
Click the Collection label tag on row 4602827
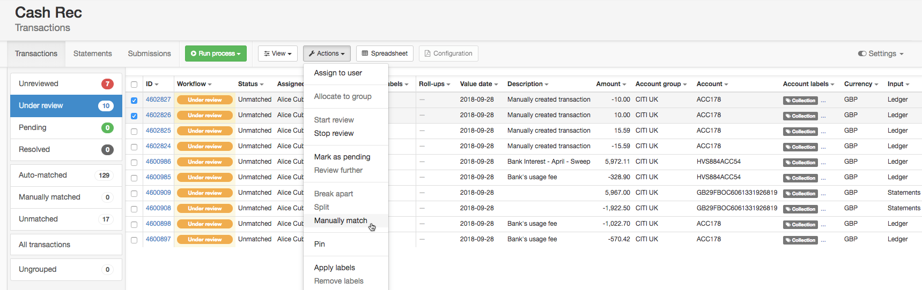[800, 100]
